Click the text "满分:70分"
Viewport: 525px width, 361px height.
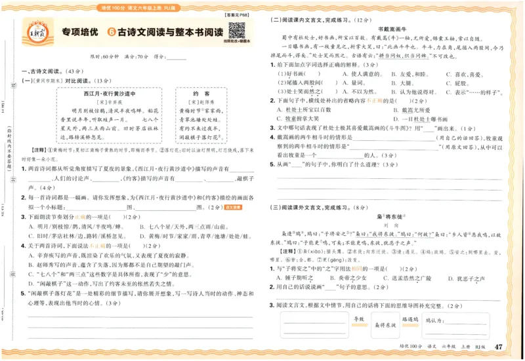(136, 57)
